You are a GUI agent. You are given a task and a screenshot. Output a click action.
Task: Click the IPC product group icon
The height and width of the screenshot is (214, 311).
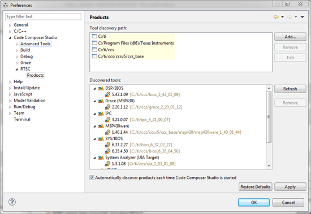point(101,113)
